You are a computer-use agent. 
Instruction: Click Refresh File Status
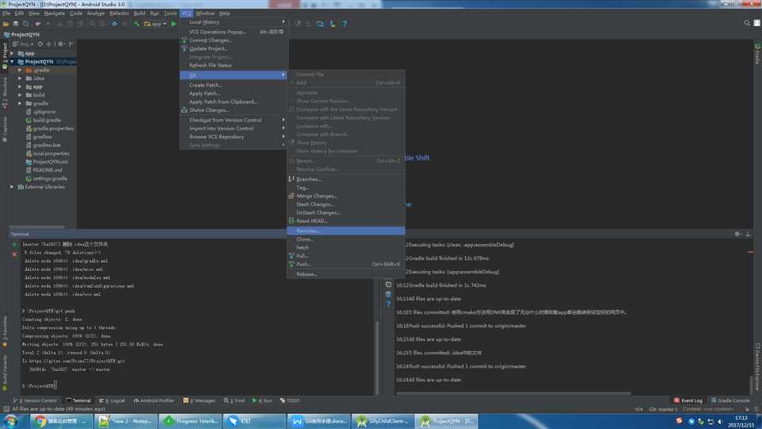(233, 65)
